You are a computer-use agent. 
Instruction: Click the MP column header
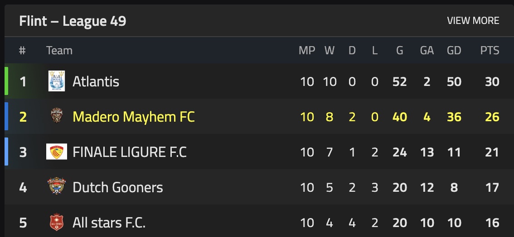(307, 51)
